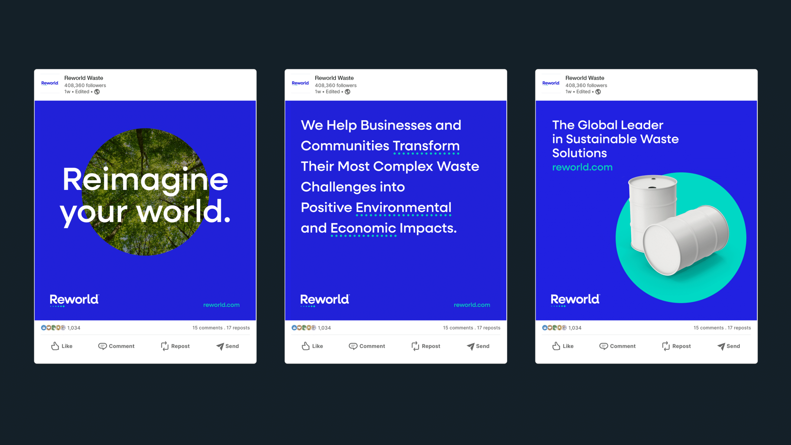Open 17 reposts on Reimagine your world post
Viewport: 791px width, 445px height.
coord(238,328)
